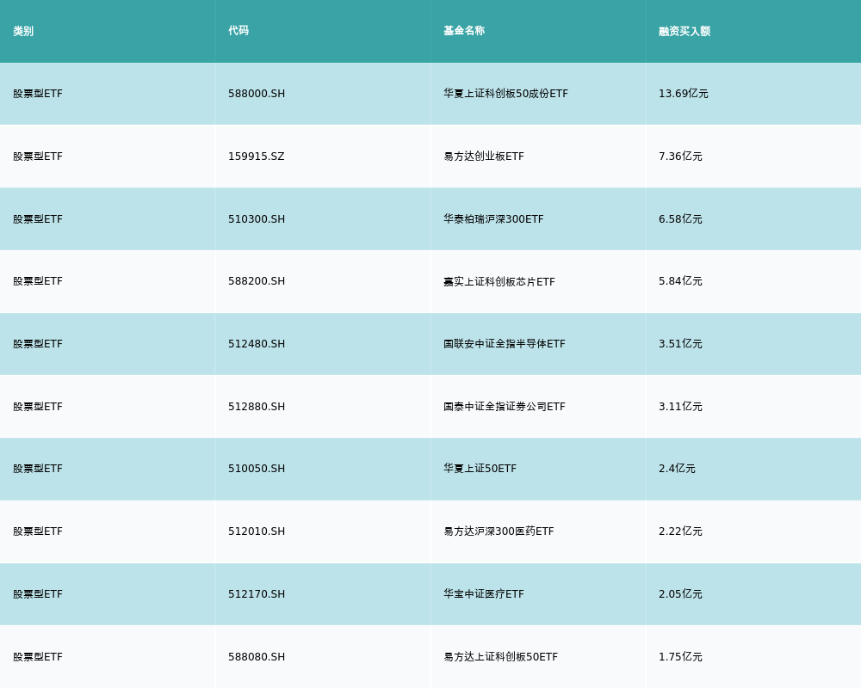The width and height of the screenshot is (861, 688).
Task: Select code 159915.SZ
Action: point(257,157)
